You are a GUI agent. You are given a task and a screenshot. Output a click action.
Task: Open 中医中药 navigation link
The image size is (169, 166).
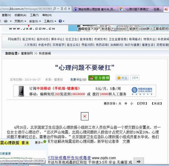tap(44, 45)
